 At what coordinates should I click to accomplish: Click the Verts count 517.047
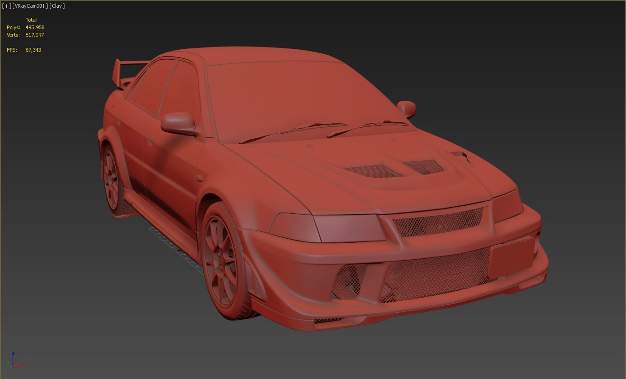[35, 35]
